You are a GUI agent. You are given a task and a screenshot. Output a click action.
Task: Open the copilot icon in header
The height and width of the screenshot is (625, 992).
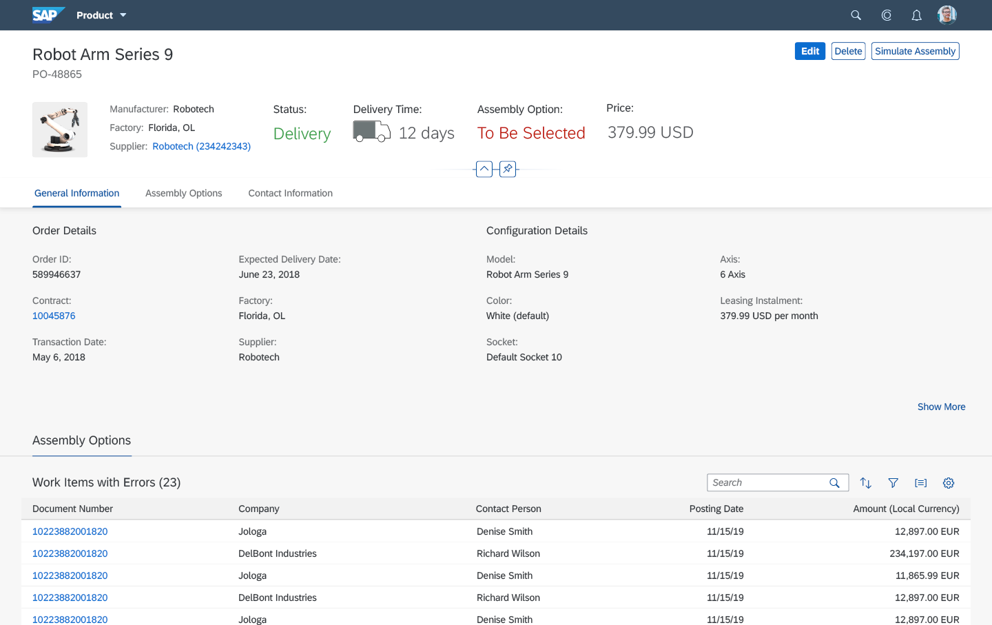point(887,15)
